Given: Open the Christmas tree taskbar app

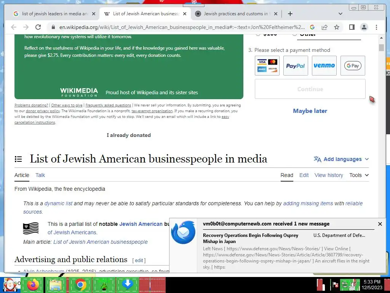Looking at the screenshot, I should [104, 285].
